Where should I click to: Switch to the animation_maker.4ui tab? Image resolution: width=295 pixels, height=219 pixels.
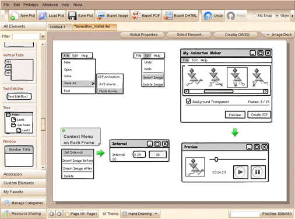[x=94, y=27]
